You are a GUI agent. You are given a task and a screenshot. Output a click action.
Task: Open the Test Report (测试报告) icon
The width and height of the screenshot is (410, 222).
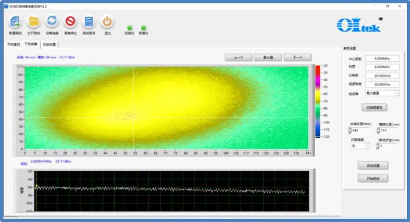(88, 22)
